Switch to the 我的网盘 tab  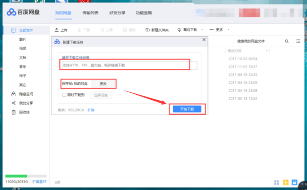pos(63,13)
